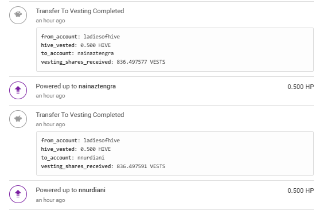
Task: Click from_account ladiesofhive in second details box
Action: [x=102, y=141]
